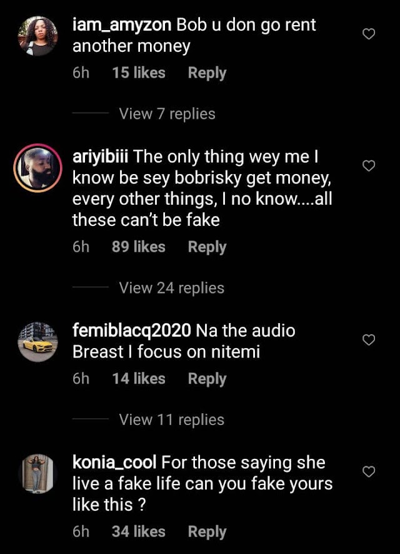Reply to ariyibiii's comment
The height and width of the screenshot is (554, 400).
click(207, 247)
